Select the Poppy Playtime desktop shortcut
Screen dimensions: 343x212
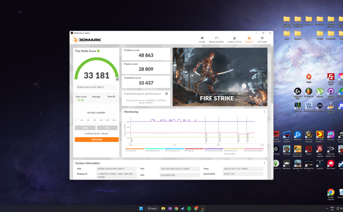pyautogui.click(x=286, y=137)
